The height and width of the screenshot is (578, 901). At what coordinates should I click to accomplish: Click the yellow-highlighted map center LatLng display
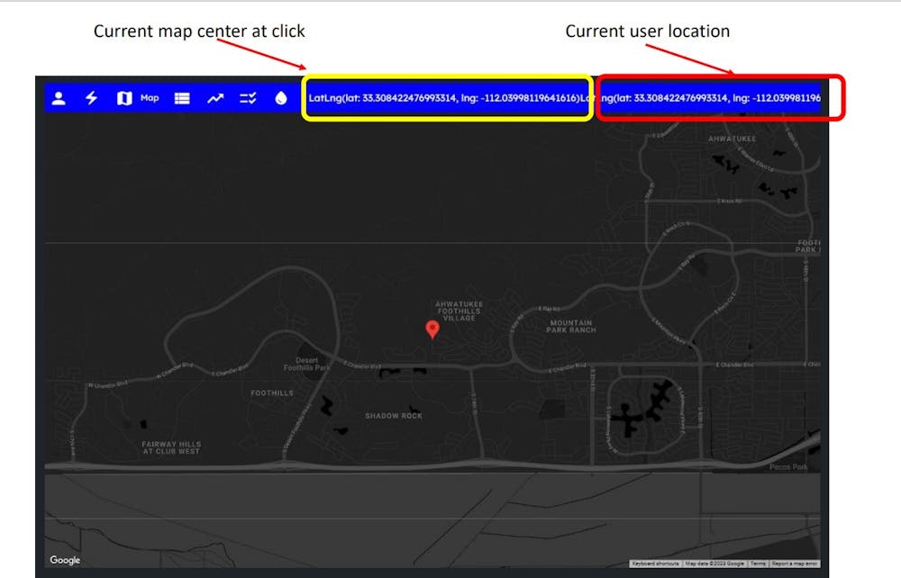448,99
